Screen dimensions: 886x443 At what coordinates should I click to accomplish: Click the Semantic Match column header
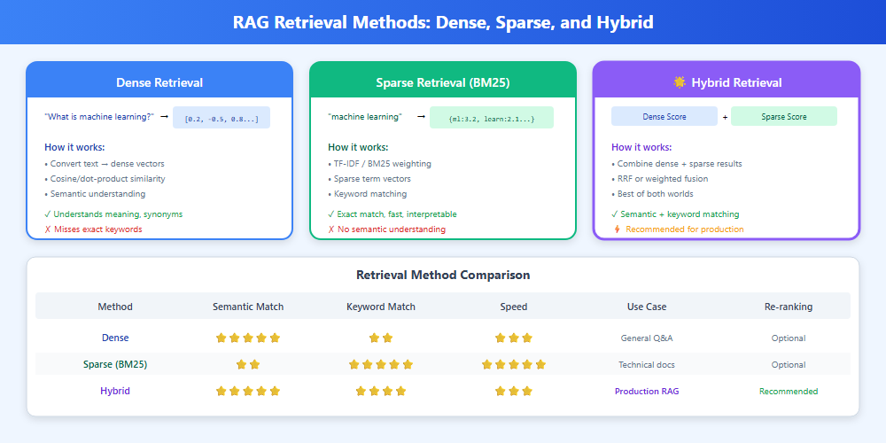pos(248,307)
